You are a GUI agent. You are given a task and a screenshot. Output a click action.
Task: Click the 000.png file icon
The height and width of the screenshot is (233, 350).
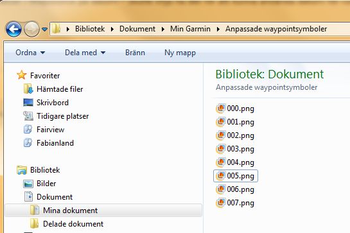click(220, 108)
